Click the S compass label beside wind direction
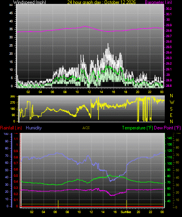182x217 pixels. click(x=171, y=109)
